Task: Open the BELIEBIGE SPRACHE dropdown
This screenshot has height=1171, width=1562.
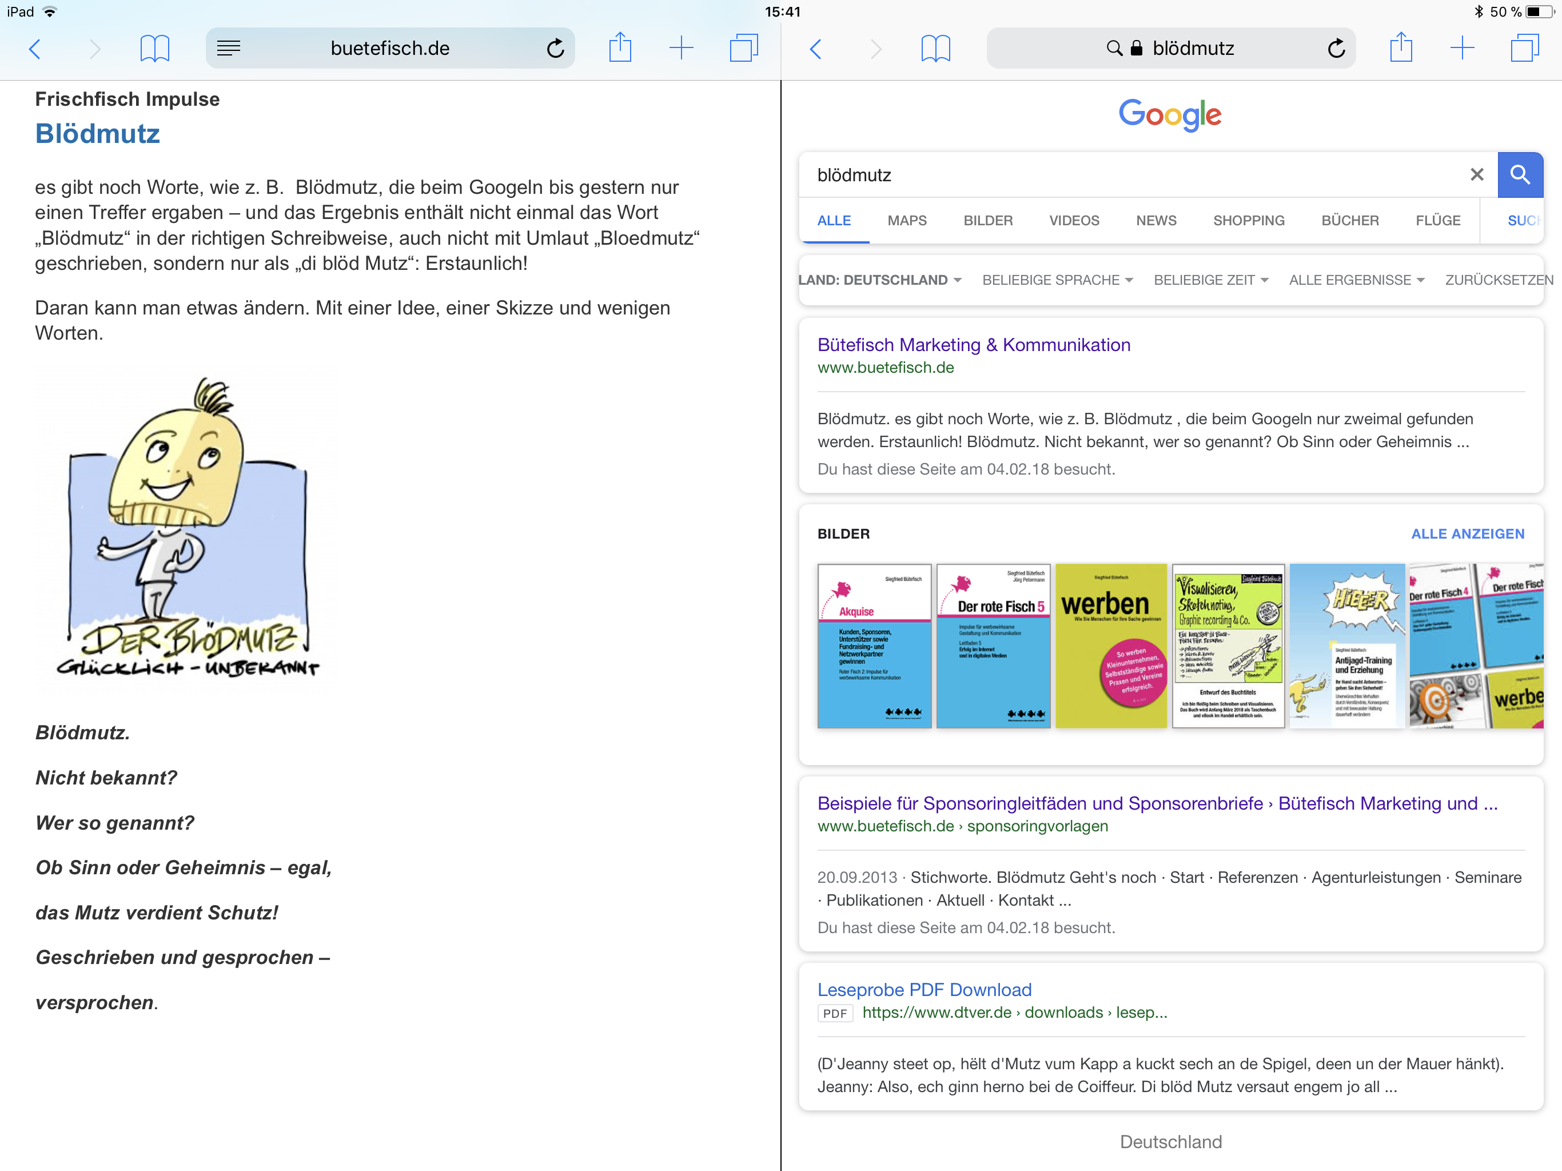Action: point(1057,280)
